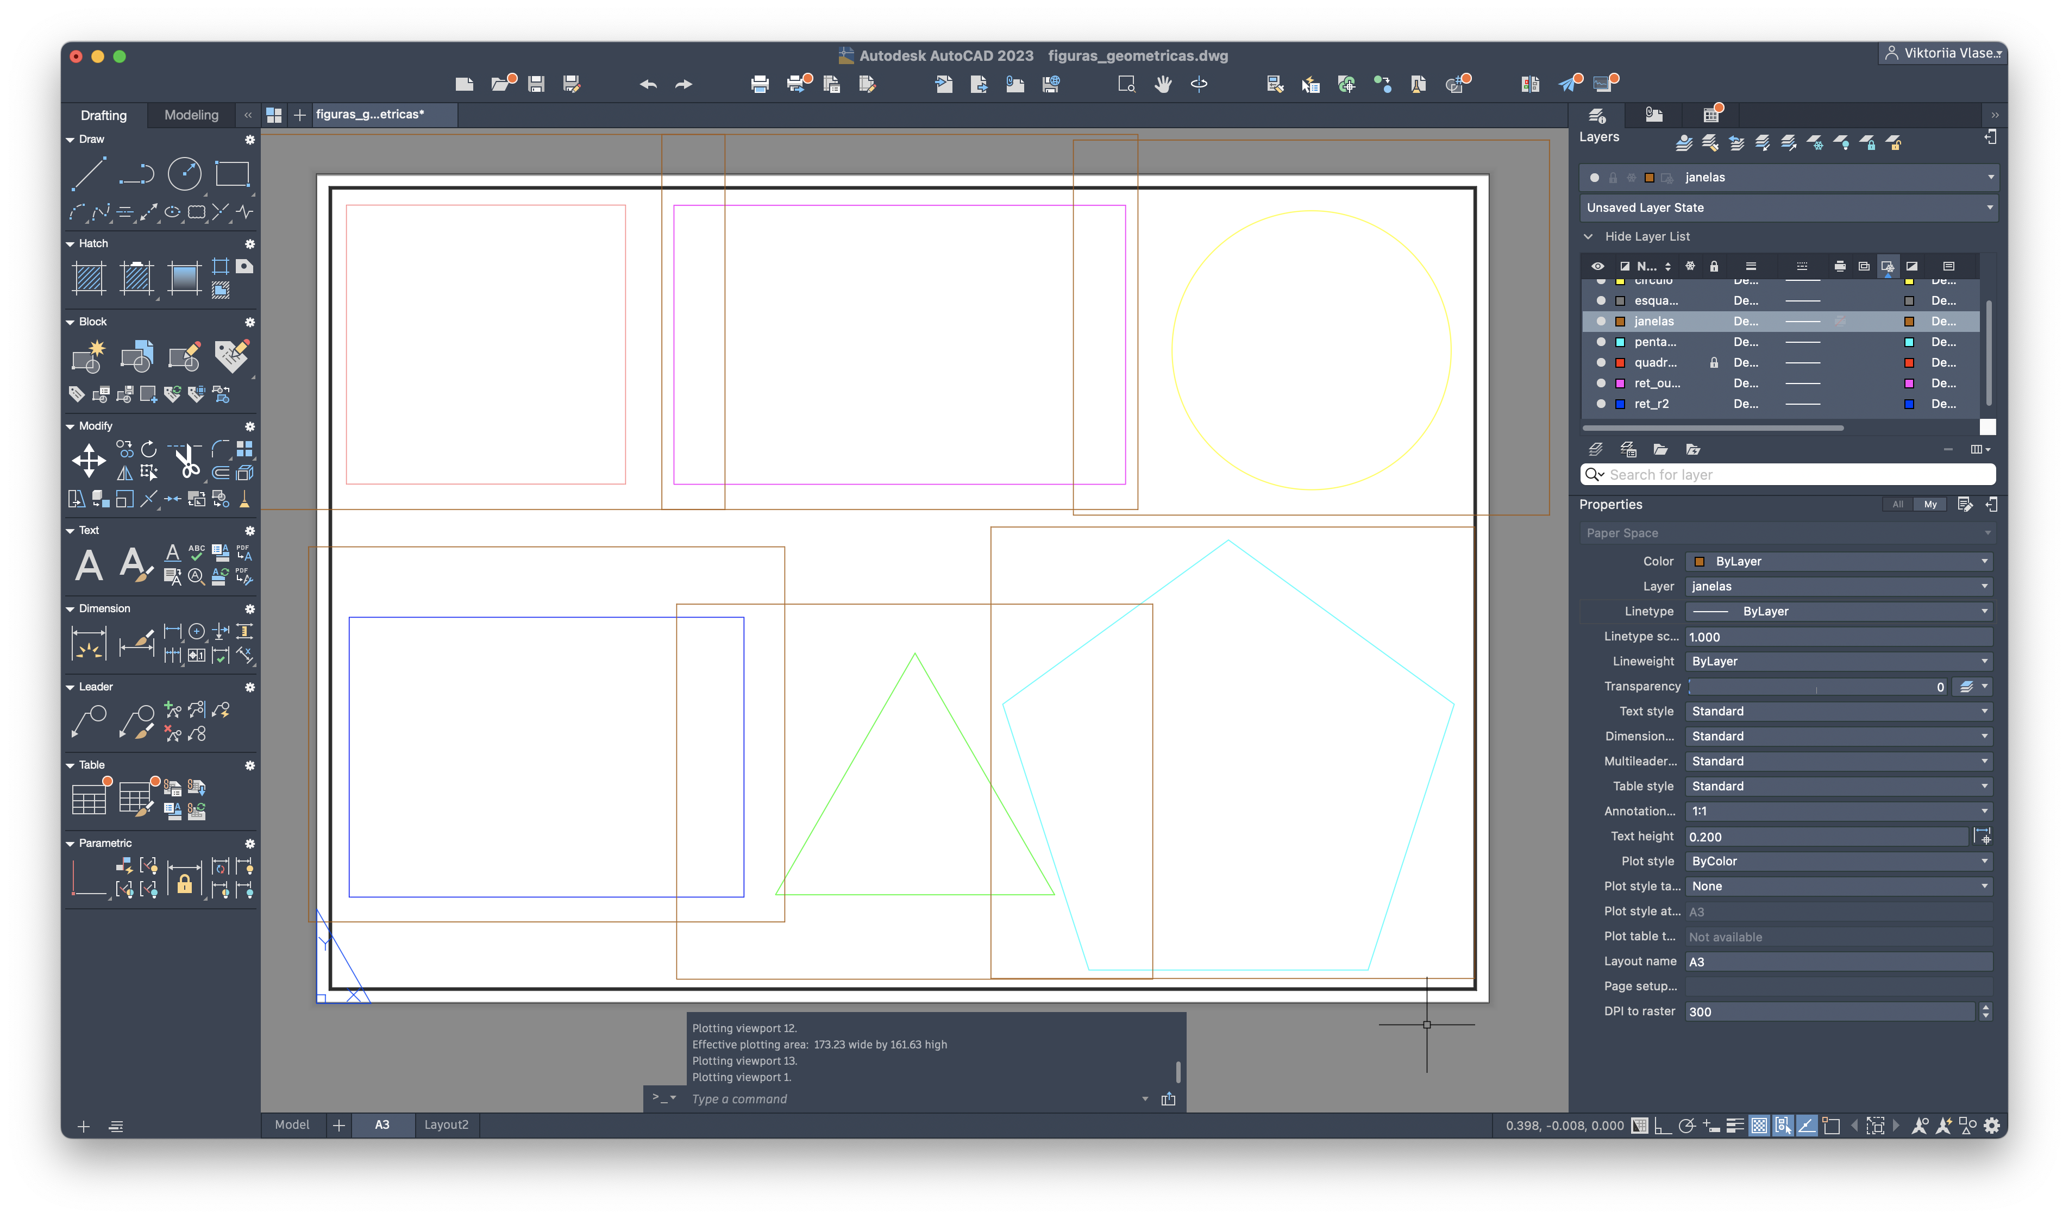
Task: Select the Trim scissors tool
Action: 187,462
